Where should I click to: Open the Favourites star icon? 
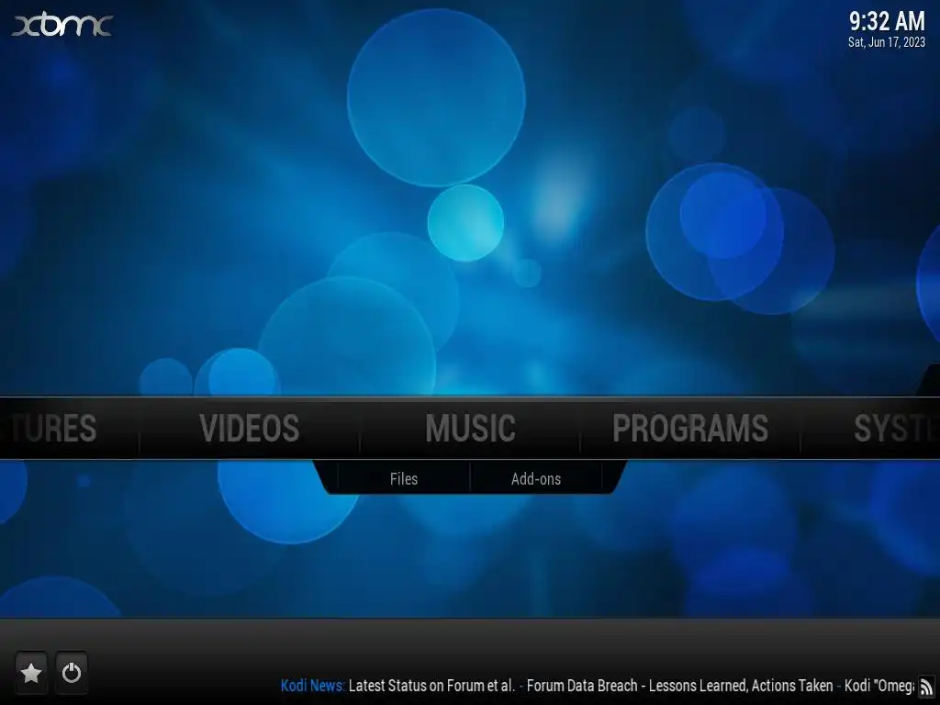click(31, 673)
